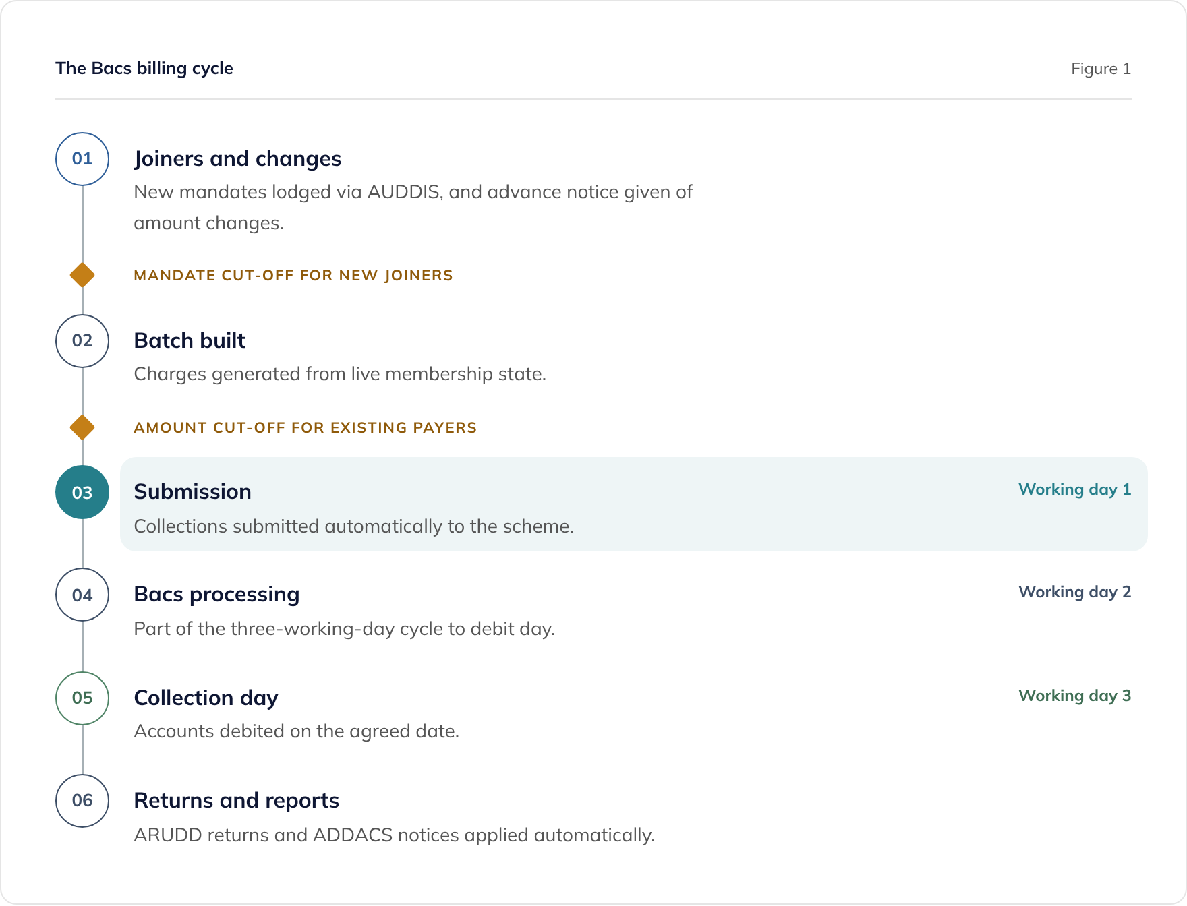The width and height of the screenshot is (1187, 906).
Task: Click MANDATE CUT-OFF FOR NEW JOINERS label
Action: click(x=293, y=276)
